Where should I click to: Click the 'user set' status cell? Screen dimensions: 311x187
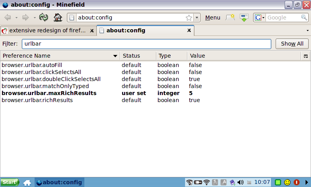click(x=134, y=93)
